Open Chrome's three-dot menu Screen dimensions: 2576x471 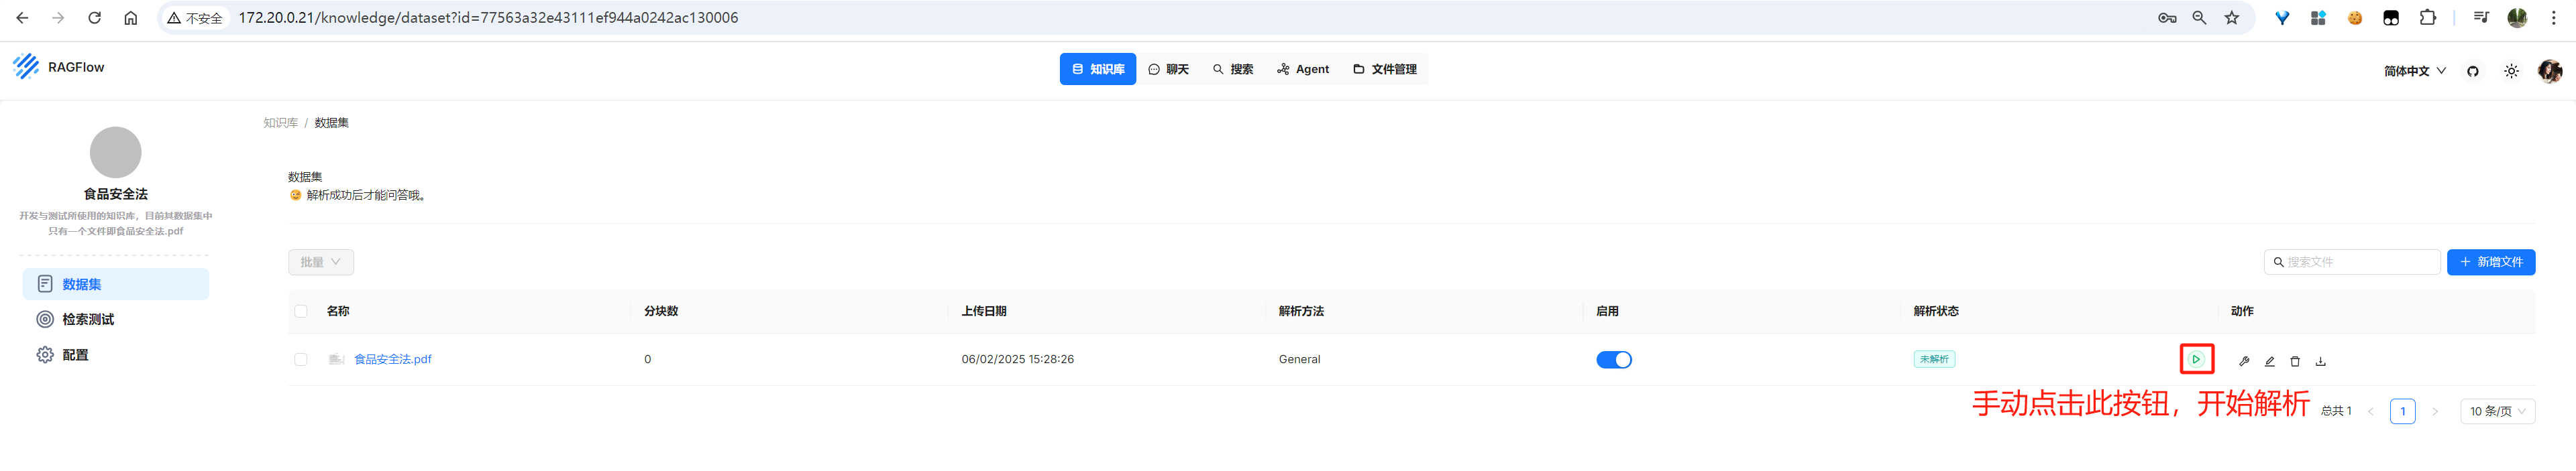click(x=2553, y=18)
